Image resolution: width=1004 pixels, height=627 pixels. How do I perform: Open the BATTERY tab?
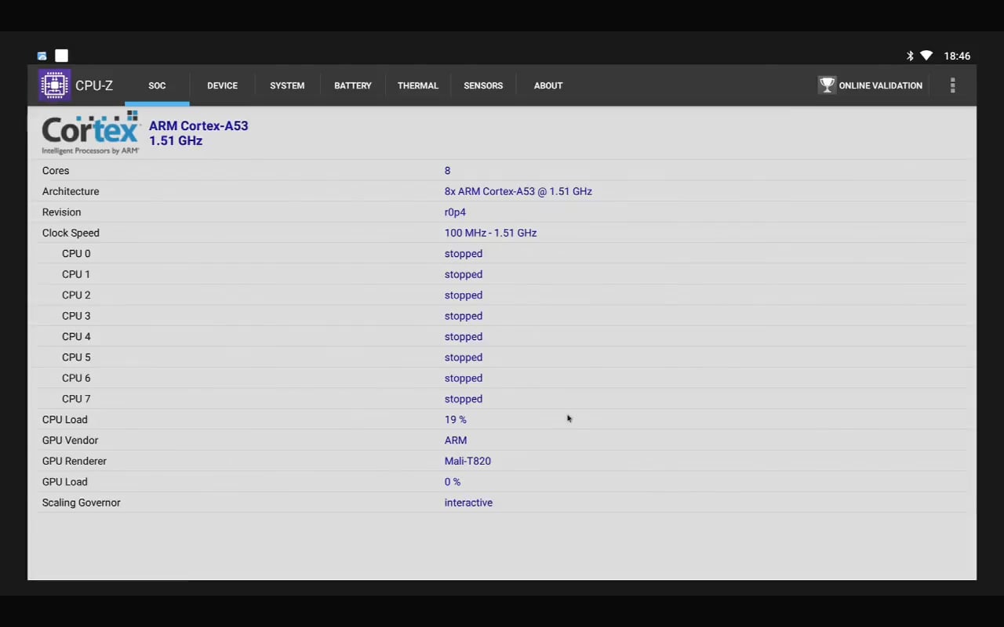[x=353, y=85]
